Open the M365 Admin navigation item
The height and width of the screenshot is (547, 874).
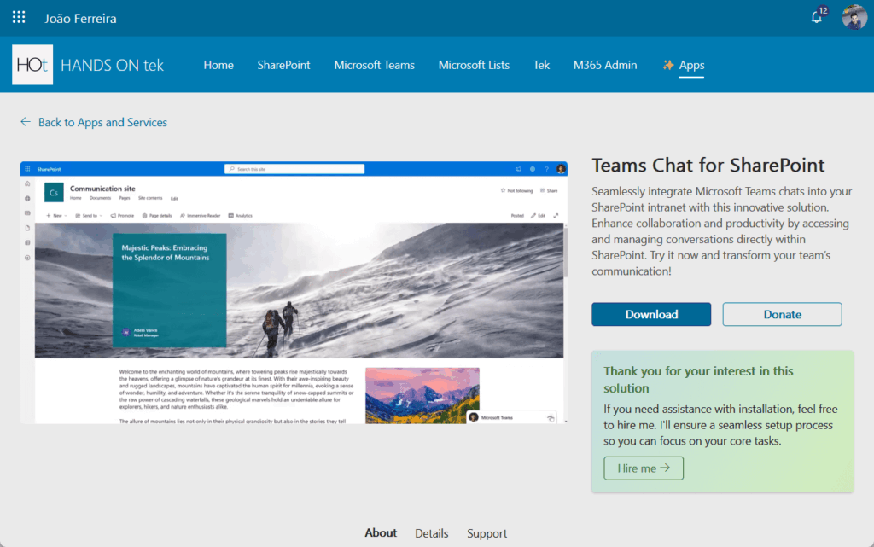605,65
